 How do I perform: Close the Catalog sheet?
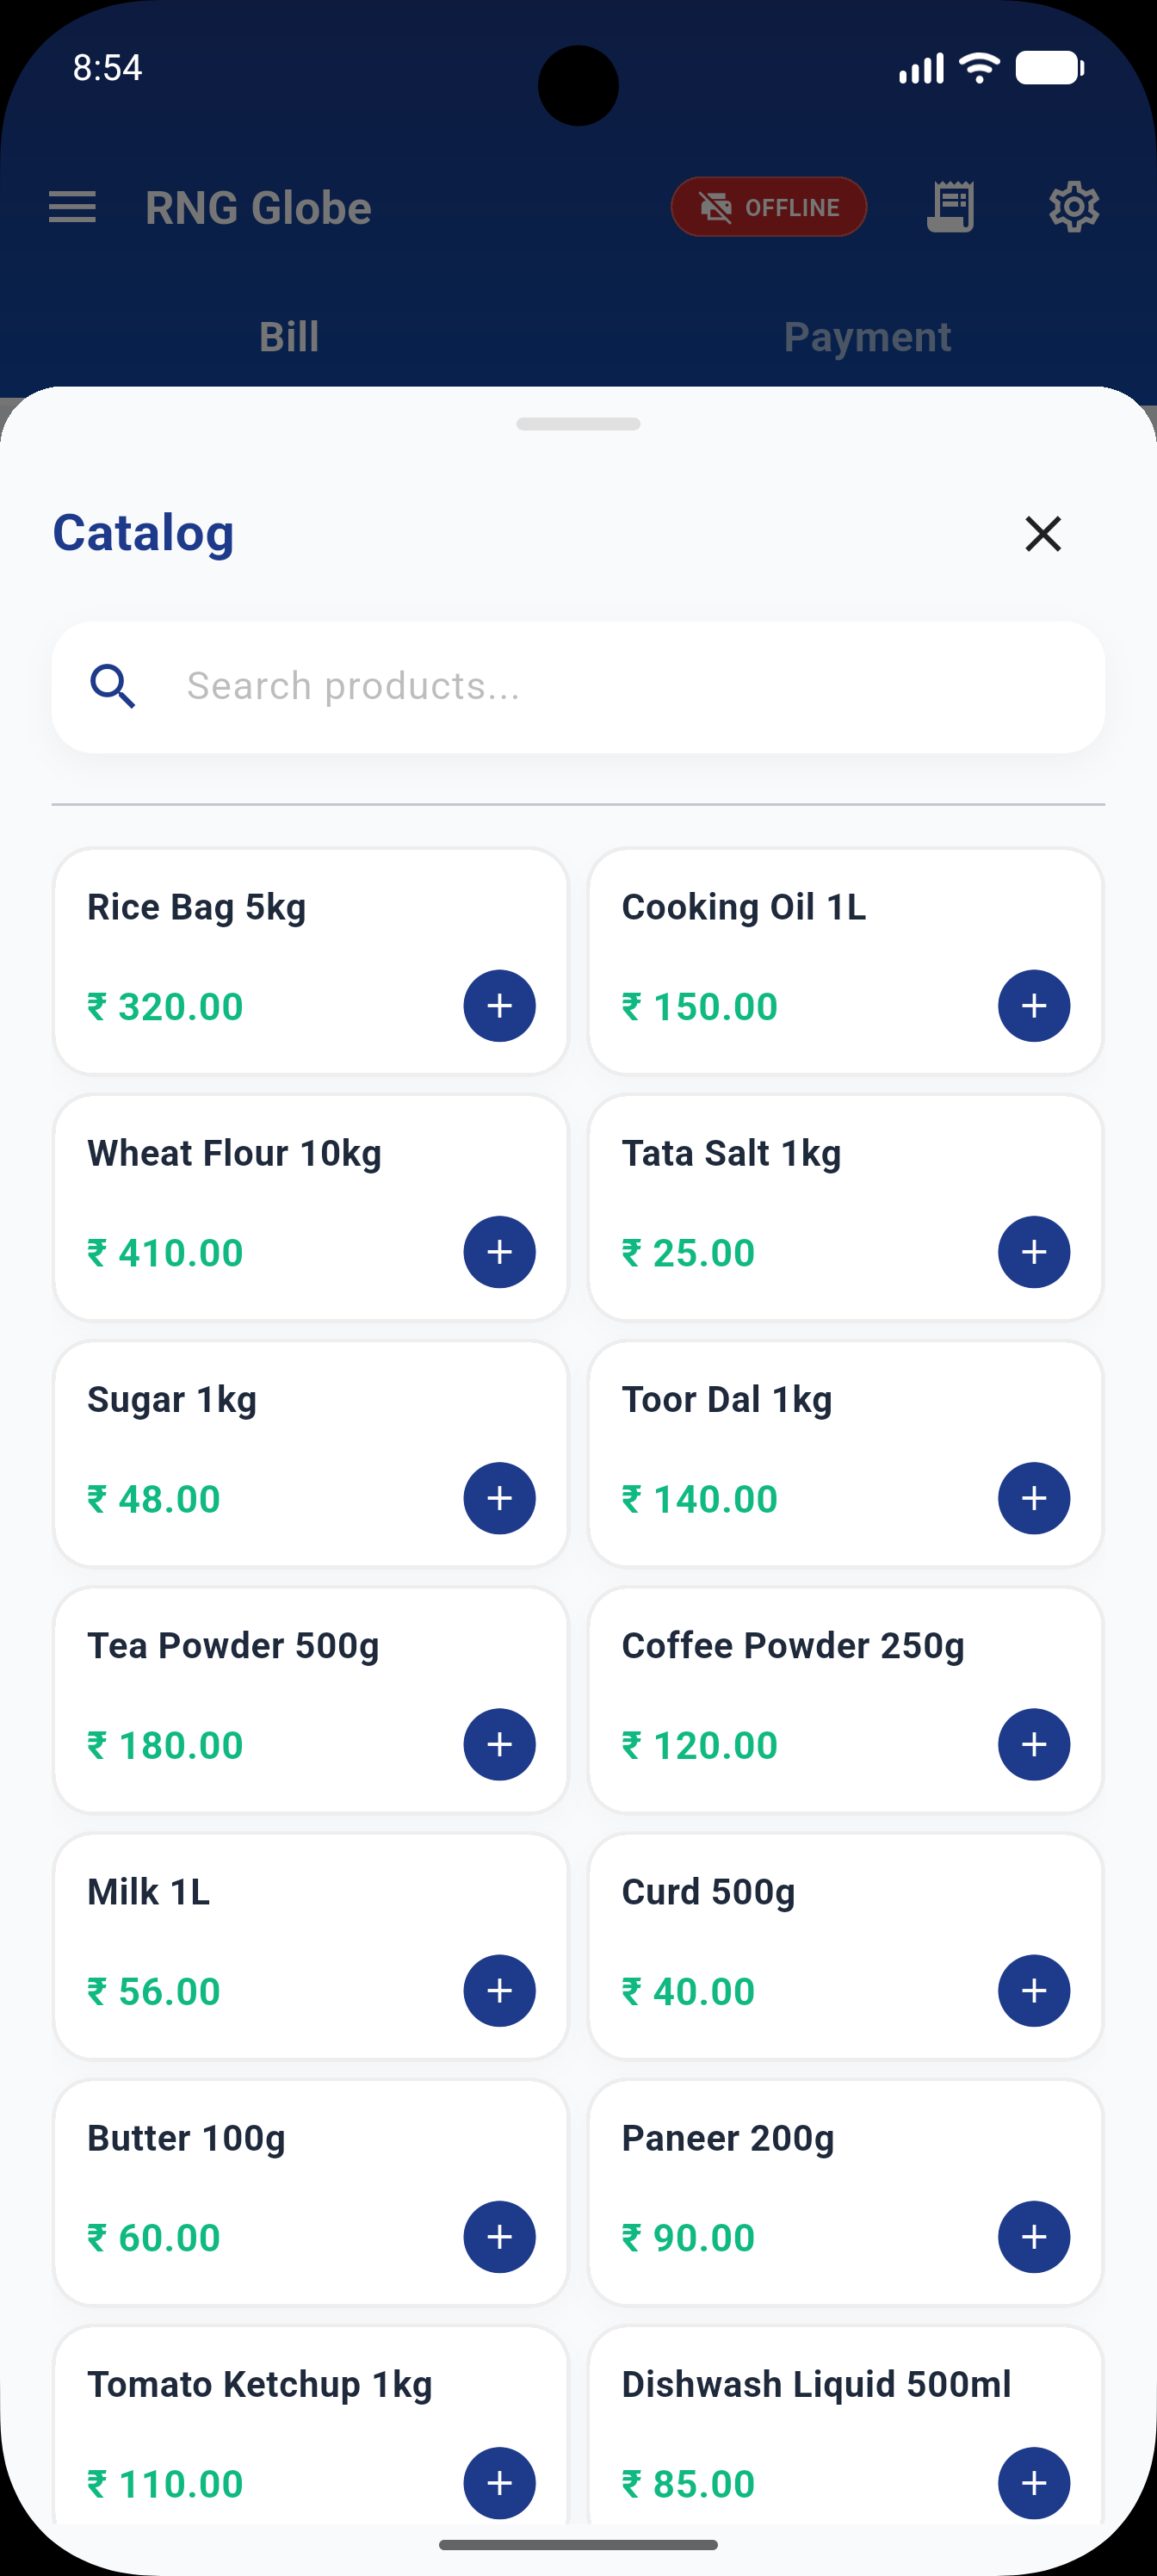(x=1043, y=533)
